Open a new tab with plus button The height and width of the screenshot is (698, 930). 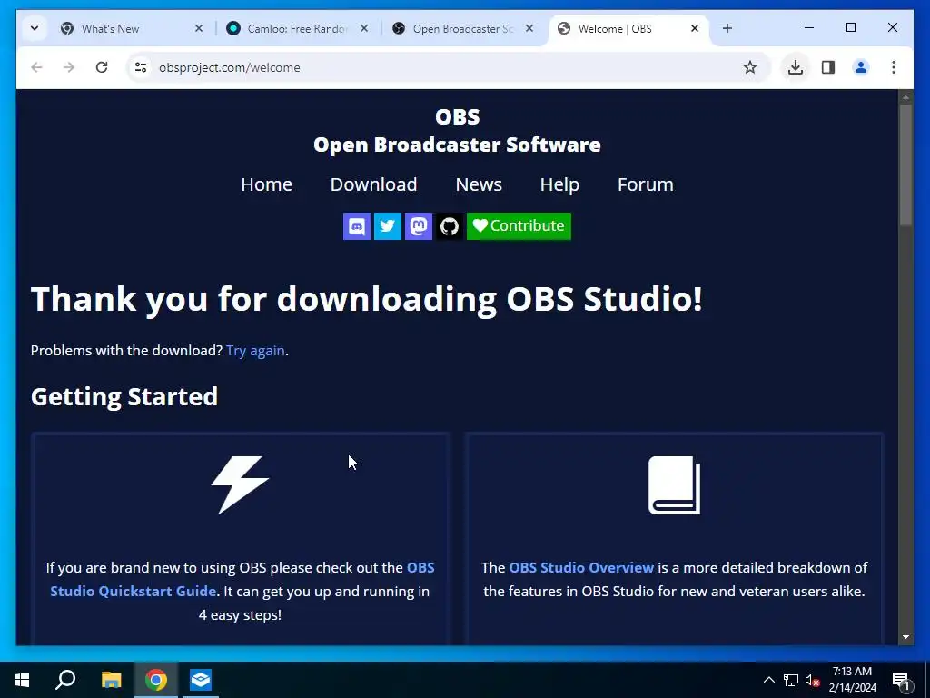[727, 28]
